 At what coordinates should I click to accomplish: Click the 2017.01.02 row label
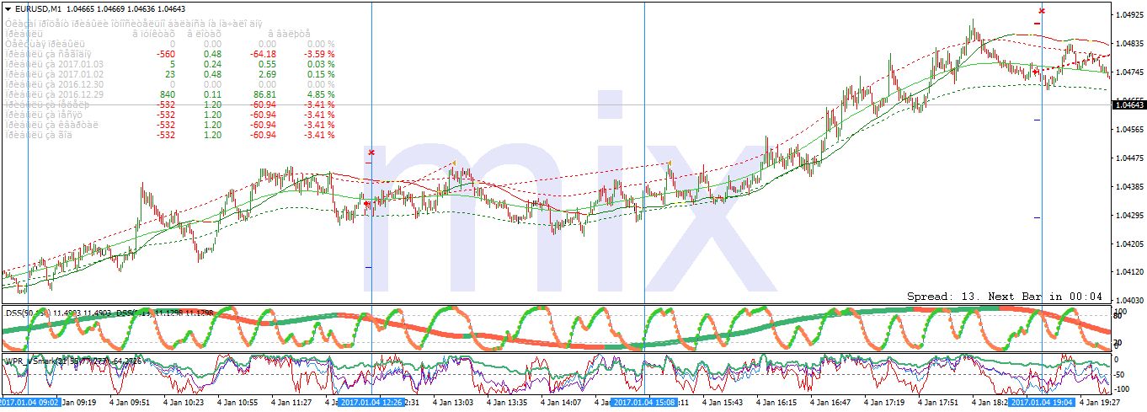(55, 73)
